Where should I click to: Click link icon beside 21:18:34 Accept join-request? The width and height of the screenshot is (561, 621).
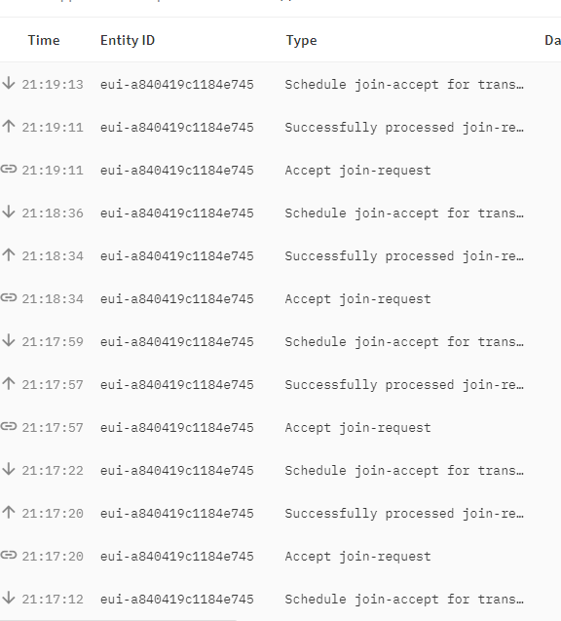tap(9, 298)
